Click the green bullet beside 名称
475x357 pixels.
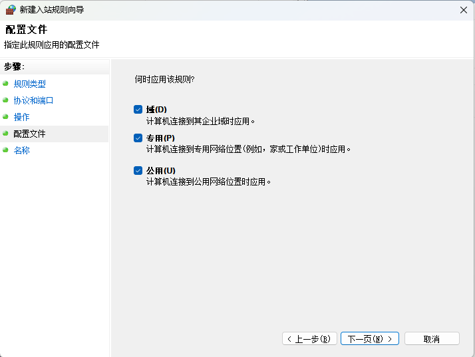(x=5, y=150)
